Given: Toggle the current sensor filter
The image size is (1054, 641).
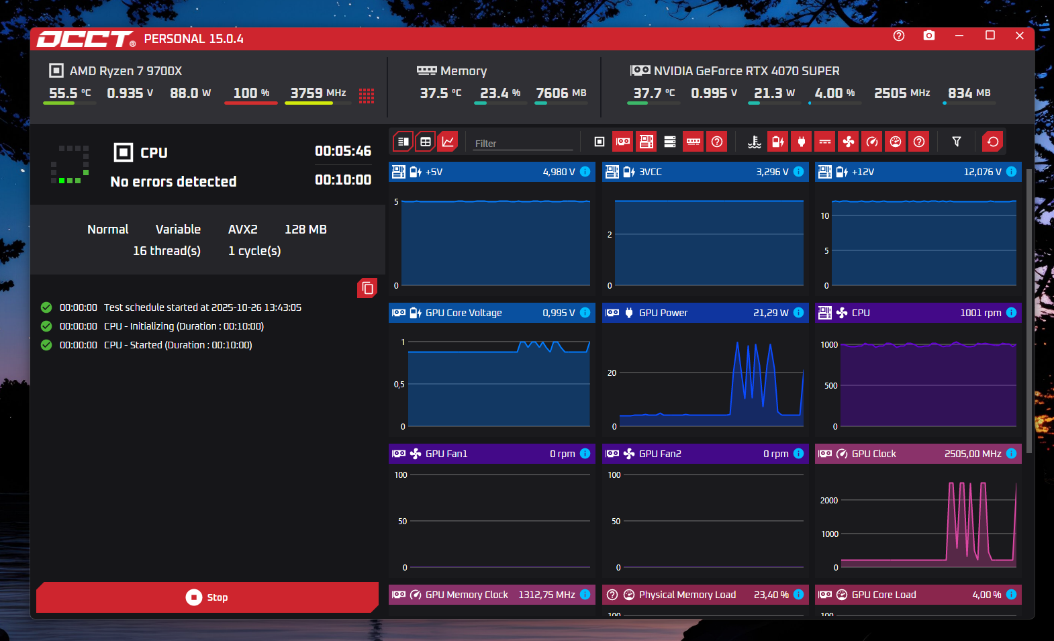Looking at the screenshot, I should click(x=825, y=142).
